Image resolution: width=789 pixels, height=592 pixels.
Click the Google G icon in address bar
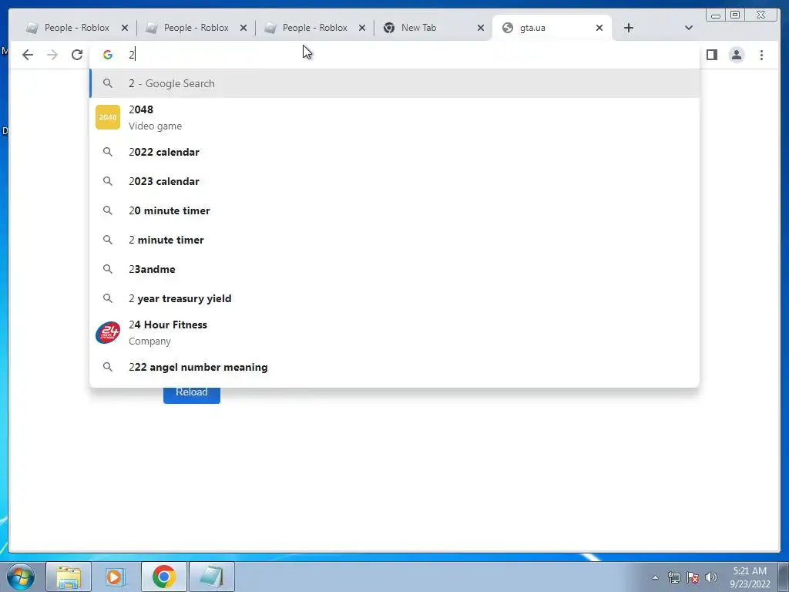pos(108,55)
